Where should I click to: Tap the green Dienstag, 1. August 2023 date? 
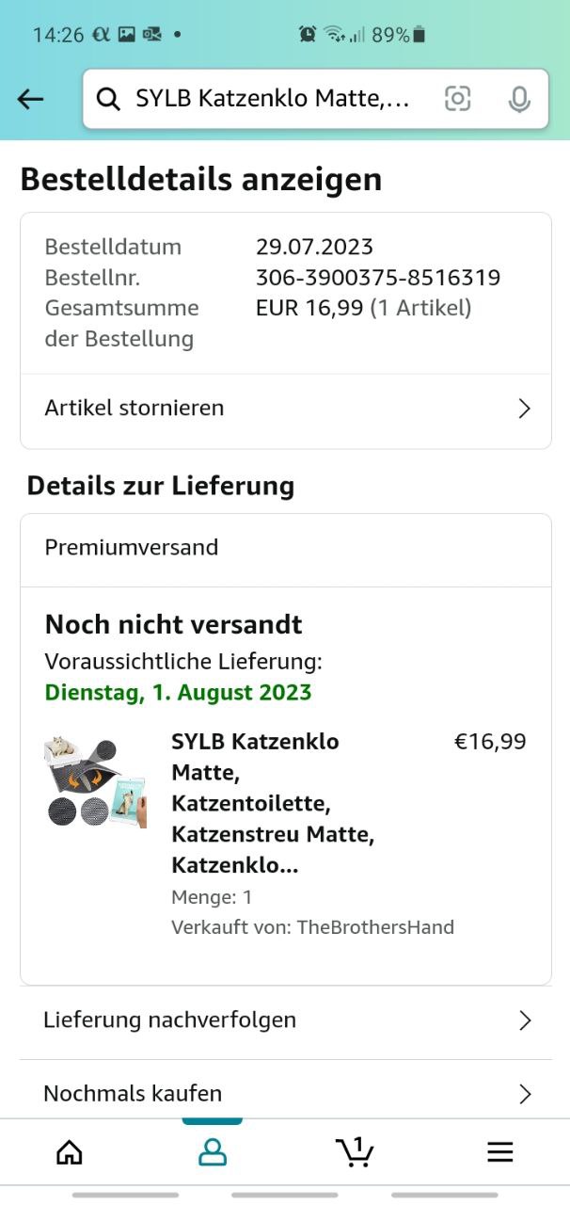[178, 693]
